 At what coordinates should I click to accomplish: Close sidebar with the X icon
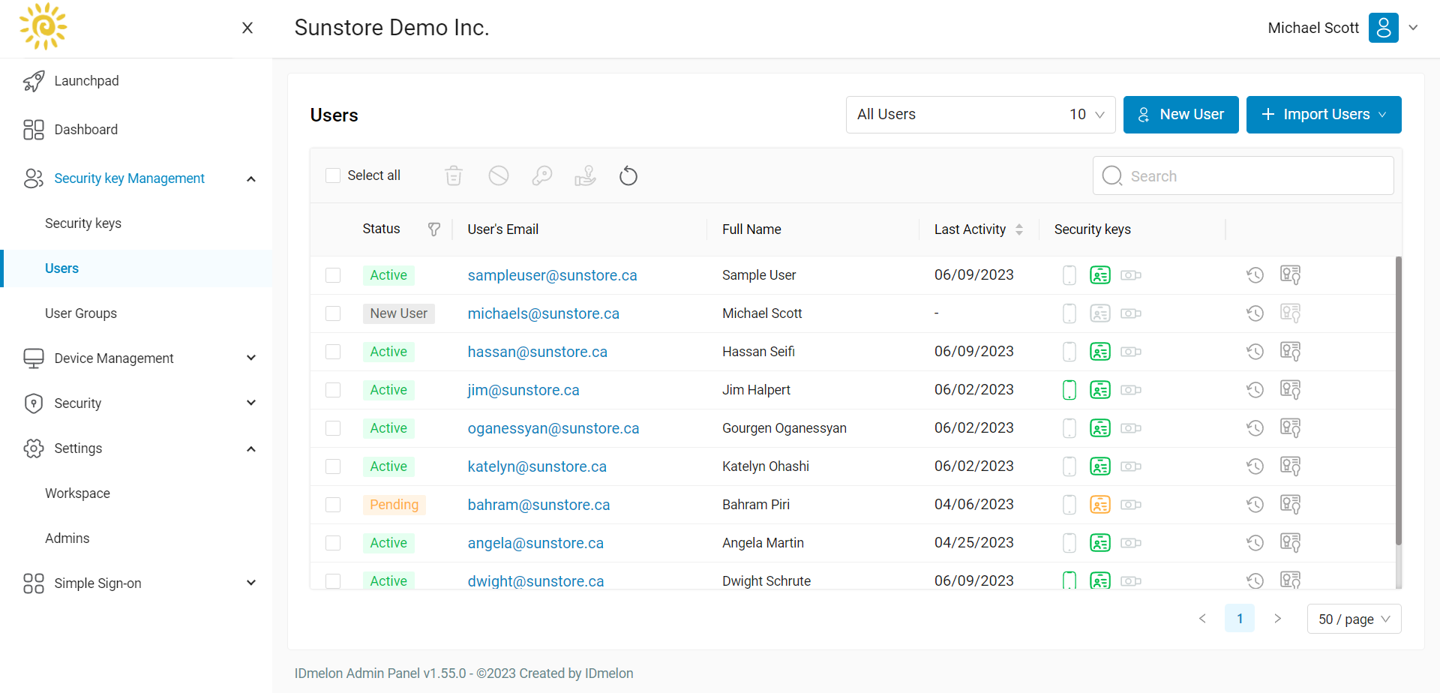(247, 28)
